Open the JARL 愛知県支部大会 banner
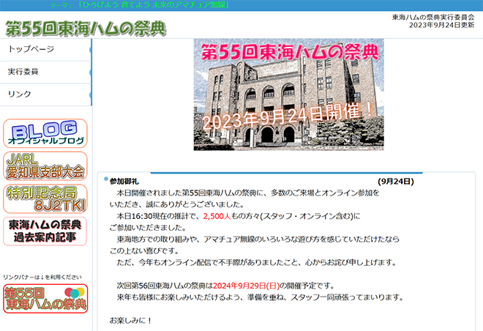Viewport: 483px width, 331px height. pos(45,165)
